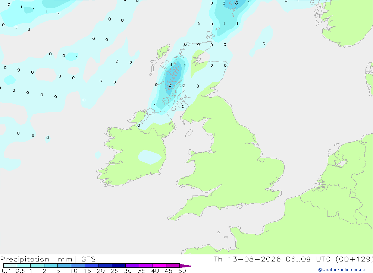The width and height of the screenshot is (373, 273).
Task: Click the '2' value on the map's upper edge
Action: coord(224,3)
